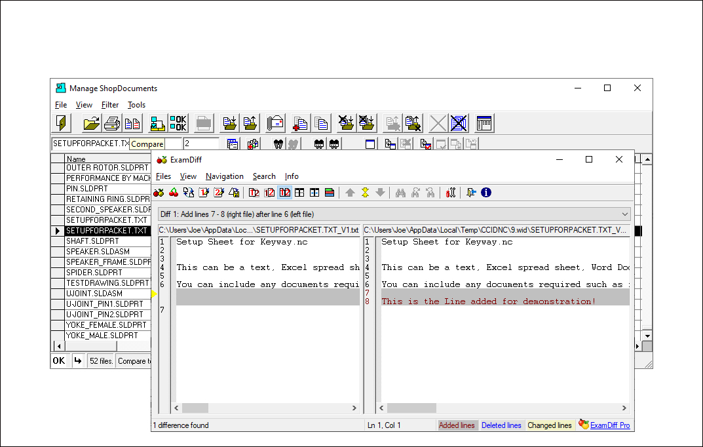The image size is (703, 447).
Task: Click the upload-from-folder icon in ShopDocuments toolbar
Action: point(250,123)
